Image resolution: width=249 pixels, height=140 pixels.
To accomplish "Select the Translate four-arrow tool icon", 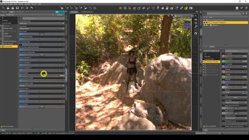I will pos(144,8).
